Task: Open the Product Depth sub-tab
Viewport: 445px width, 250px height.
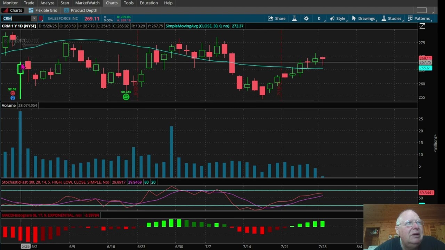Action: point(81,10)
